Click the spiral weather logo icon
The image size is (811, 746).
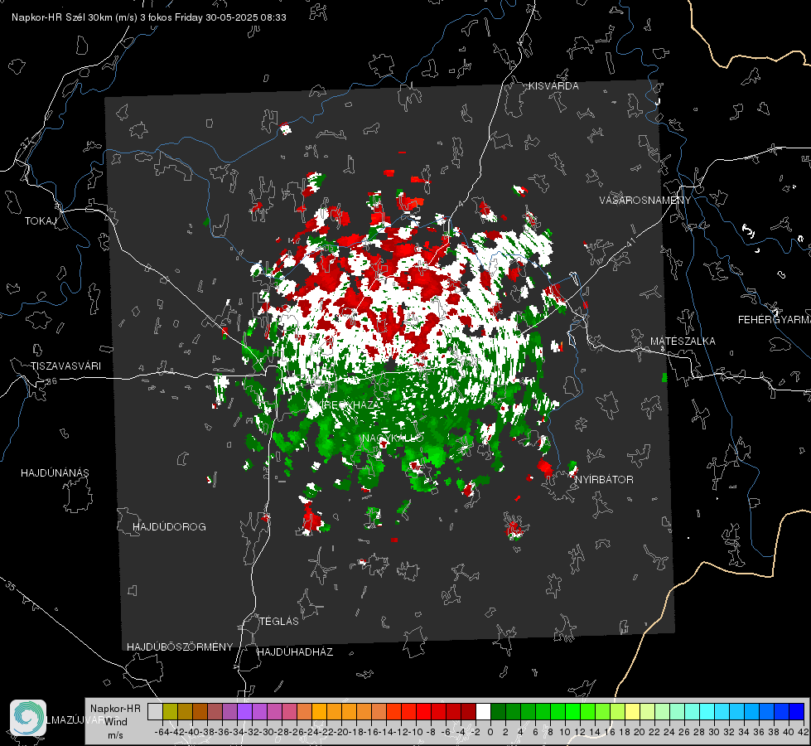28,718
